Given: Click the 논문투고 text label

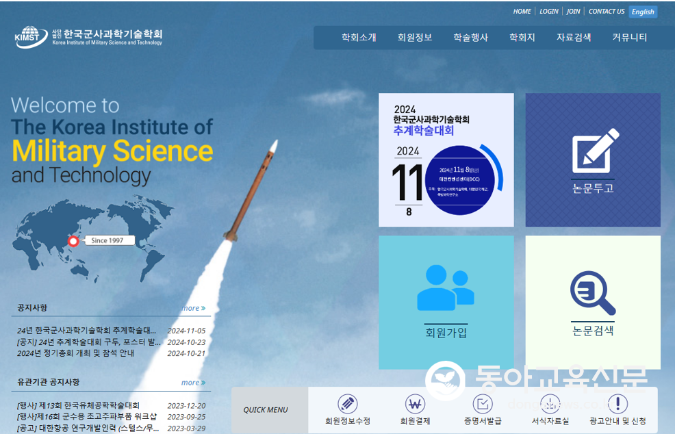Looking at the screenshot, I should [593, 188].
